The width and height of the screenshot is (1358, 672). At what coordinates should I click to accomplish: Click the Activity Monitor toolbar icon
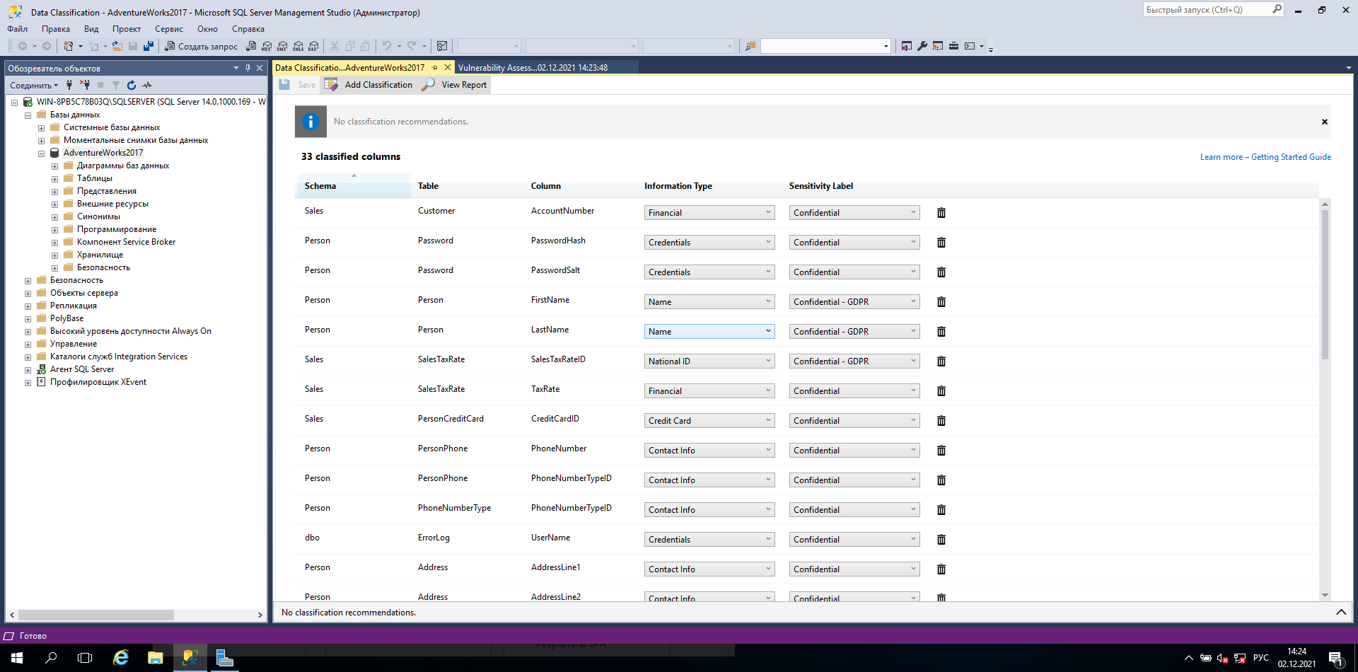coord(442,46)
